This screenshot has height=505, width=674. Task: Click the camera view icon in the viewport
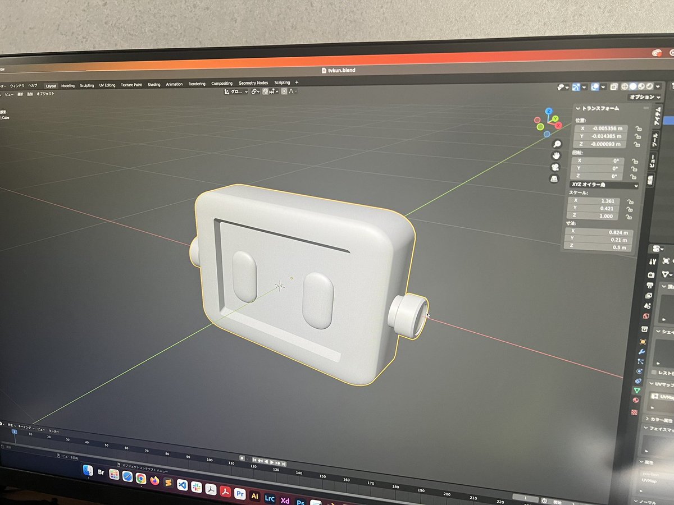(555, 167)
